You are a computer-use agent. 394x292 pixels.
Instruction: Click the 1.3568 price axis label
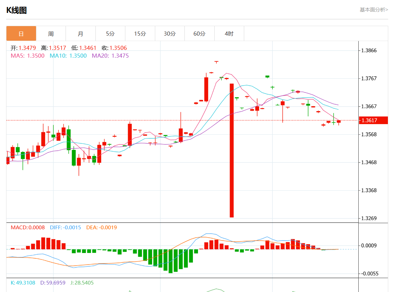(x=369, y=134)
